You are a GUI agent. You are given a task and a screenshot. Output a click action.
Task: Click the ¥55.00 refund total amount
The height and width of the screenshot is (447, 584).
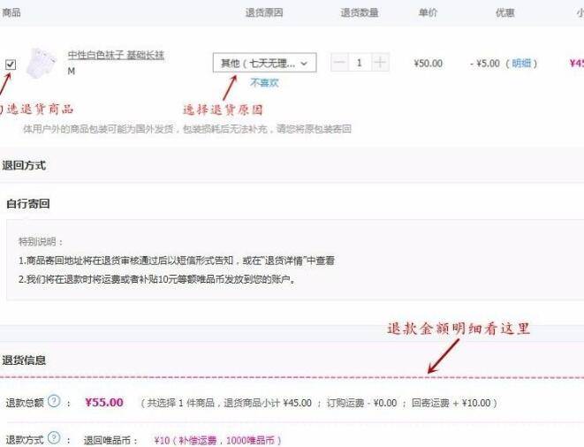(104, 403)
